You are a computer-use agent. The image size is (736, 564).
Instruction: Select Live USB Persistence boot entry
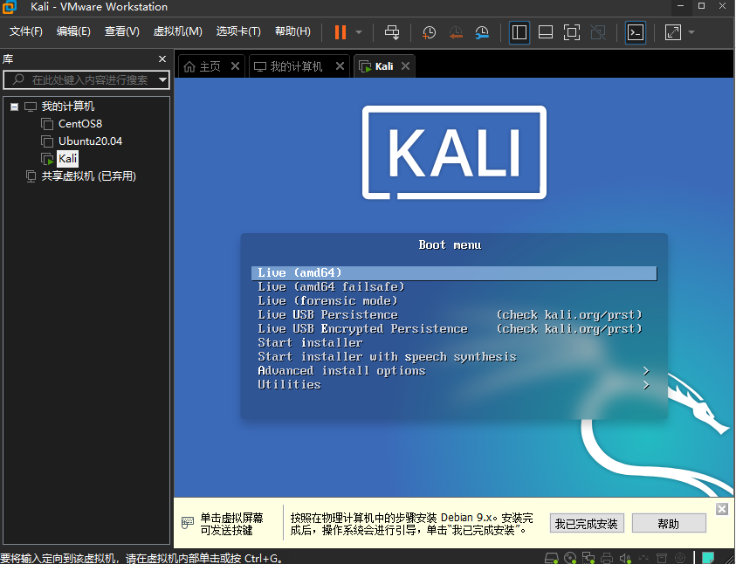point(327,315)
